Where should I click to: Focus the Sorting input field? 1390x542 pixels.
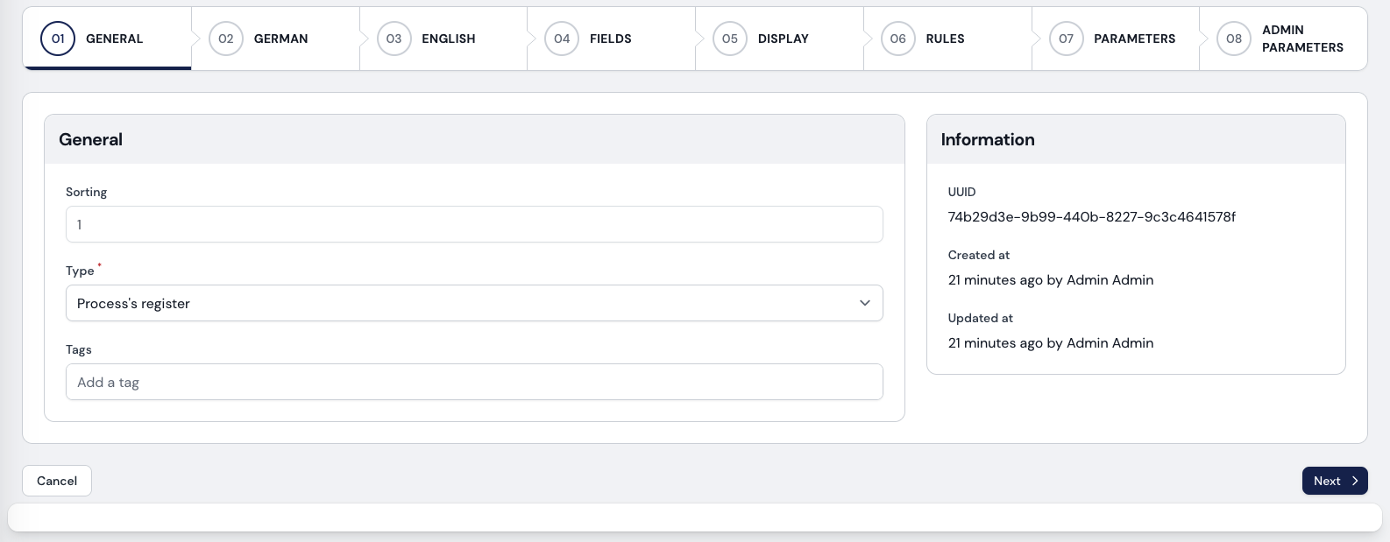click(x=474, y=224)
